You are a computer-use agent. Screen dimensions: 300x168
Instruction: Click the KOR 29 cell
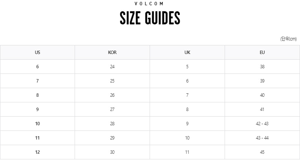[x=112, y=138]
